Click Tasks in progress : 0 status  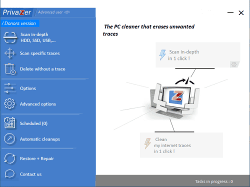(x=214, y=181)
